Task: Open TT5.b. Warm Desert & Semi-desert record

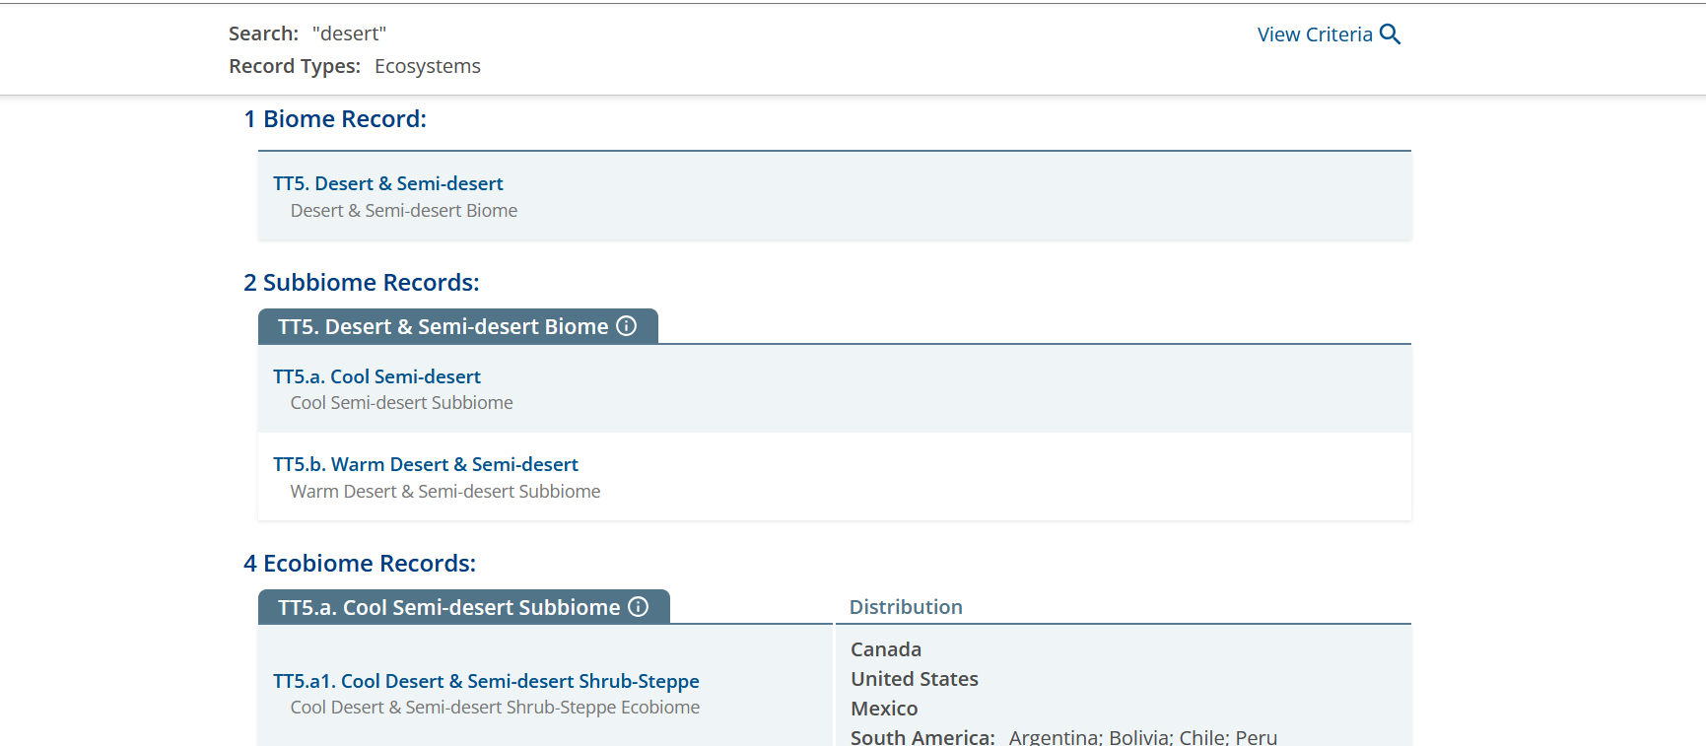Action: 425,464
